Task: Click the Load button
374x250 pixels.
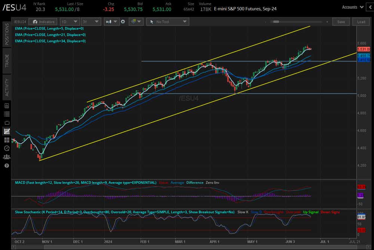Action: point(361,22)
